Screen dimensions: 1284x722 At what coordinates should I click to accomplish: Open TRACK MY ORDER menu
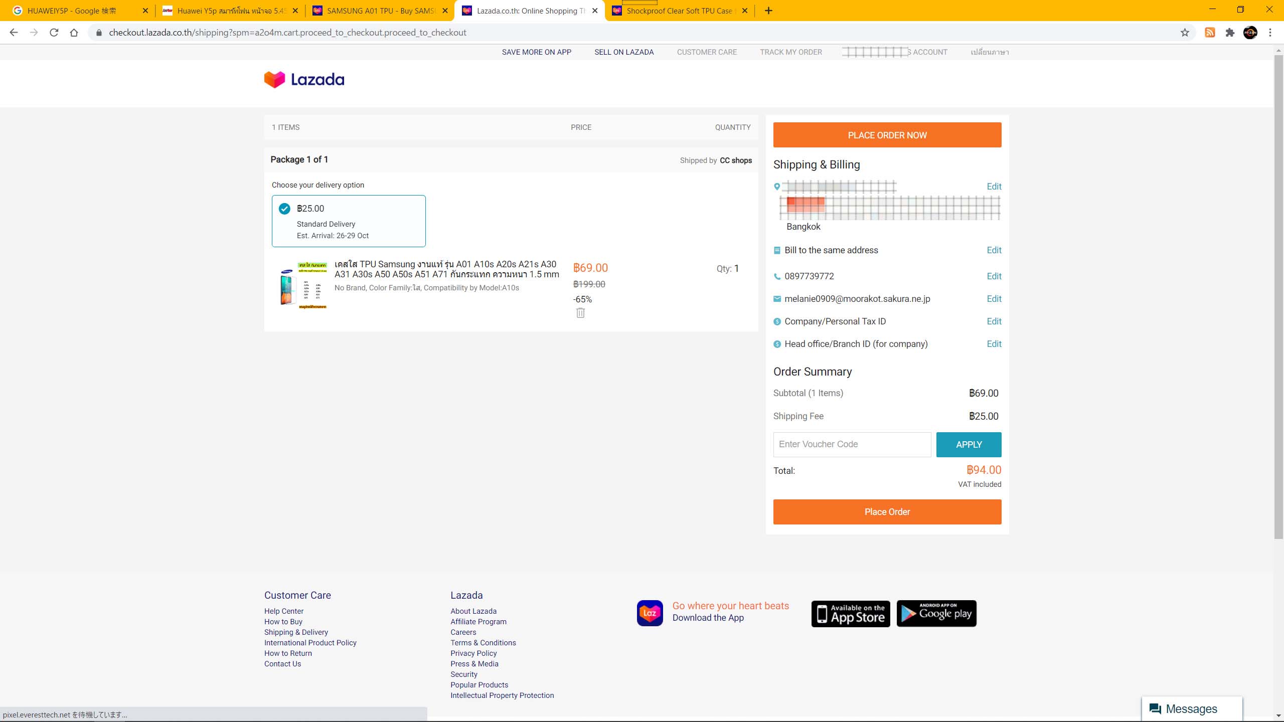click(791, 52)
